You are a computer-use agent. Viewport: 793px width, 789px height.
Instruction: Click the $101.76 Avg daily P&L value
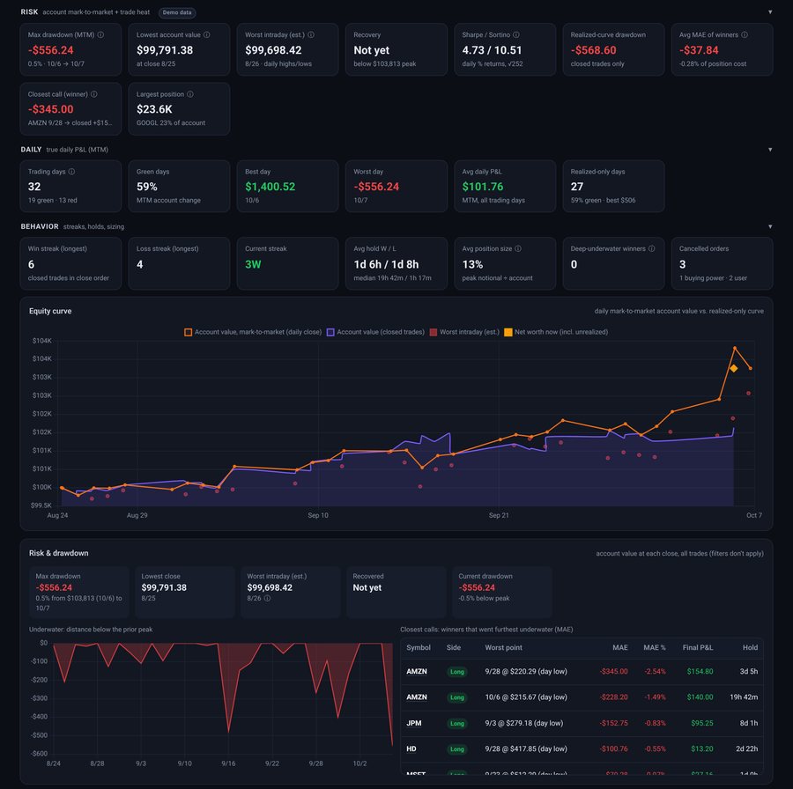click(x=483, y=187)
